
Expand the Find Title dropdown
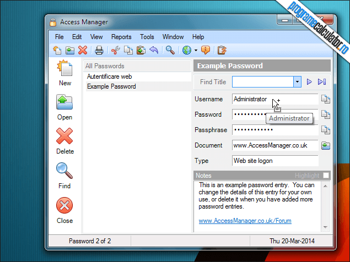click(x=297, y=82)
